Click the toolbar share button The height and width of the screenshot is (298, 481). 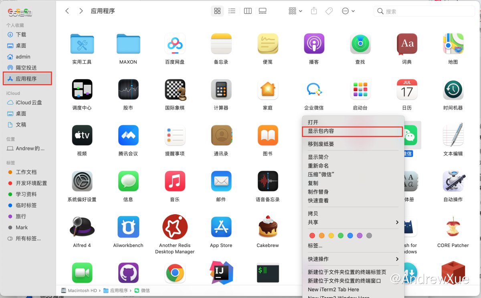pyautogui.click(x=314, y=11)
